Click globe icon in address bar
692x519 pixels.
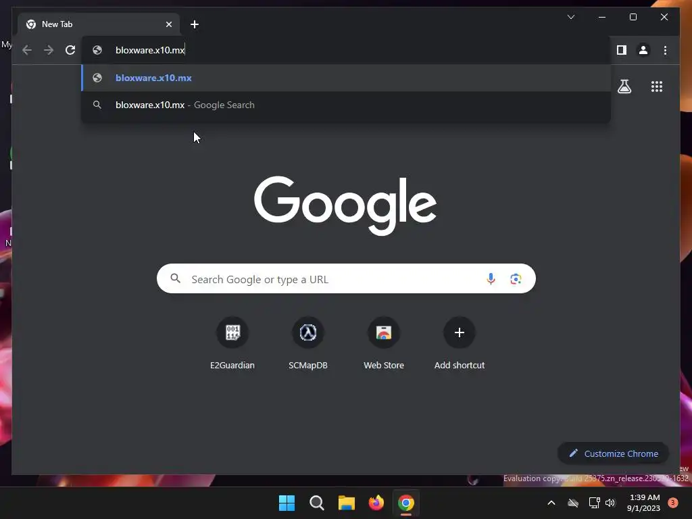pyautogui.click(x=97, y=50)
